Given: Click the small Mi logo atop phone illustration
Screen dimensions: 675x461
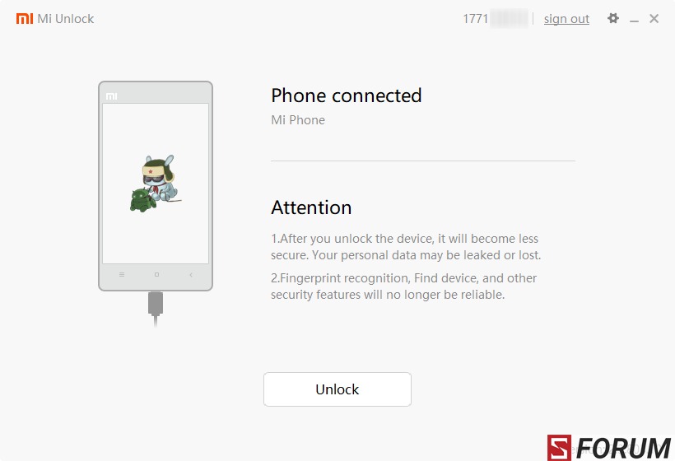Looking at the screenshot, I should tap(111, 96).
